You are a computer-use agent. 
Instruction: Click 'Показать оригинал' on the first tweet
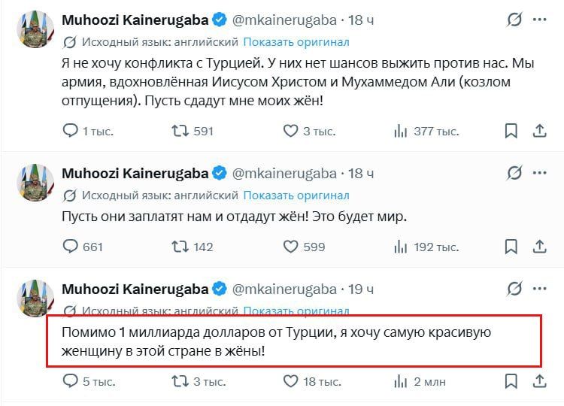click(296, 42)
